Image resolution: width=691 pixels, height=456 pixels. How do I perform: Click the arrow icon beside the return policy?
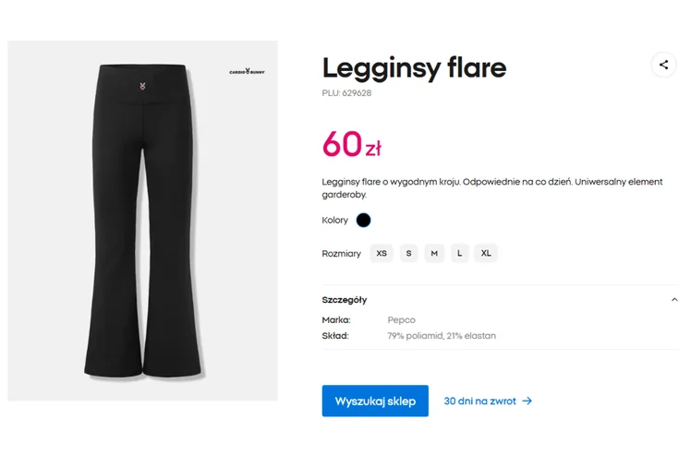(527, 402)
